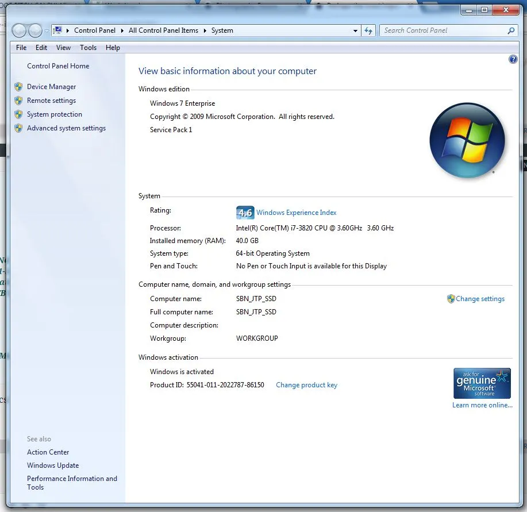Viewport: 527px width, 512px height.
Task: Open the address bar history dropdown
Action: pyautogui.click(x=355, y=31)
